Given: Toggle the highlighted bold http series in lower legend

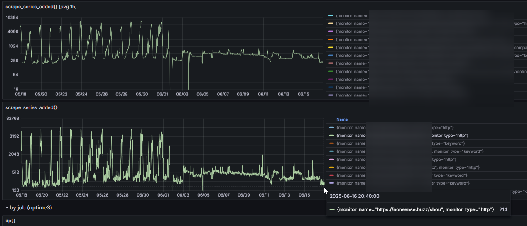Looking at the screenshot, I should pyautogui.click(x=351, y=136).
